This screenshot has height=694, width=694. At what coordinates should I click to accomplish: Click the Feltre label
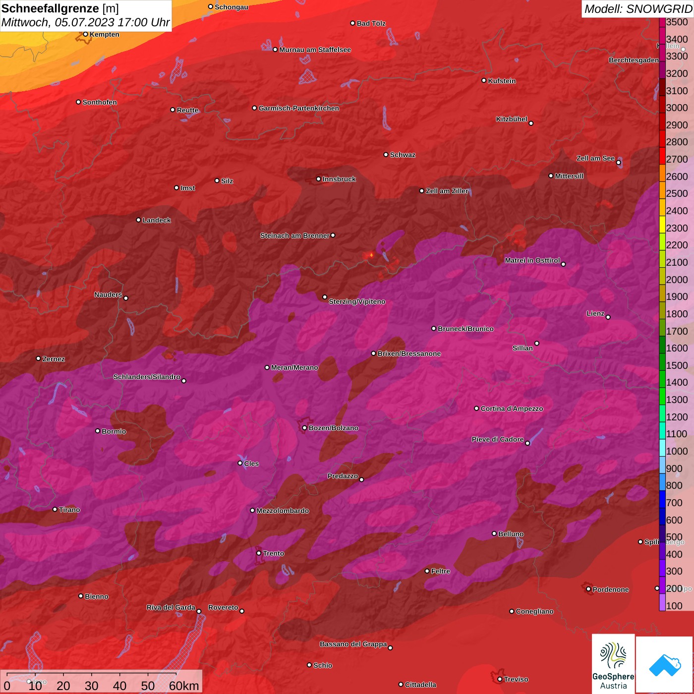[x=440, y=571]
